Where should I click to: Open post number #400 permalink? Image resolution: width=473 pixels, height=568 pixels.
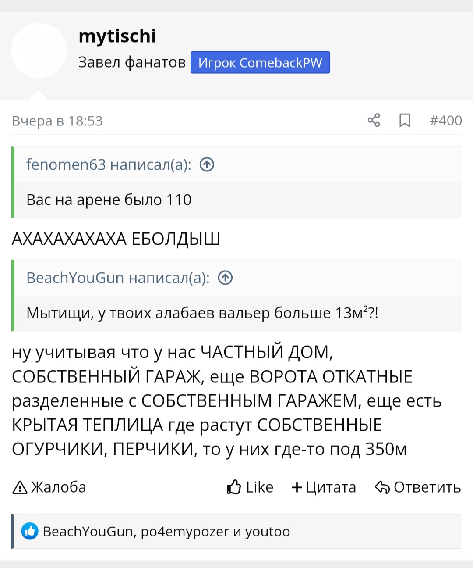(446, 120)
